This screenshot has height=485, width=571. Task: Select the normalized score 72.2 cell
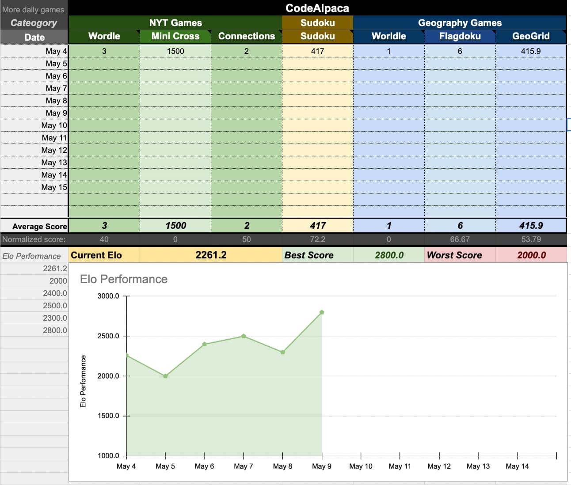point(318,239)
